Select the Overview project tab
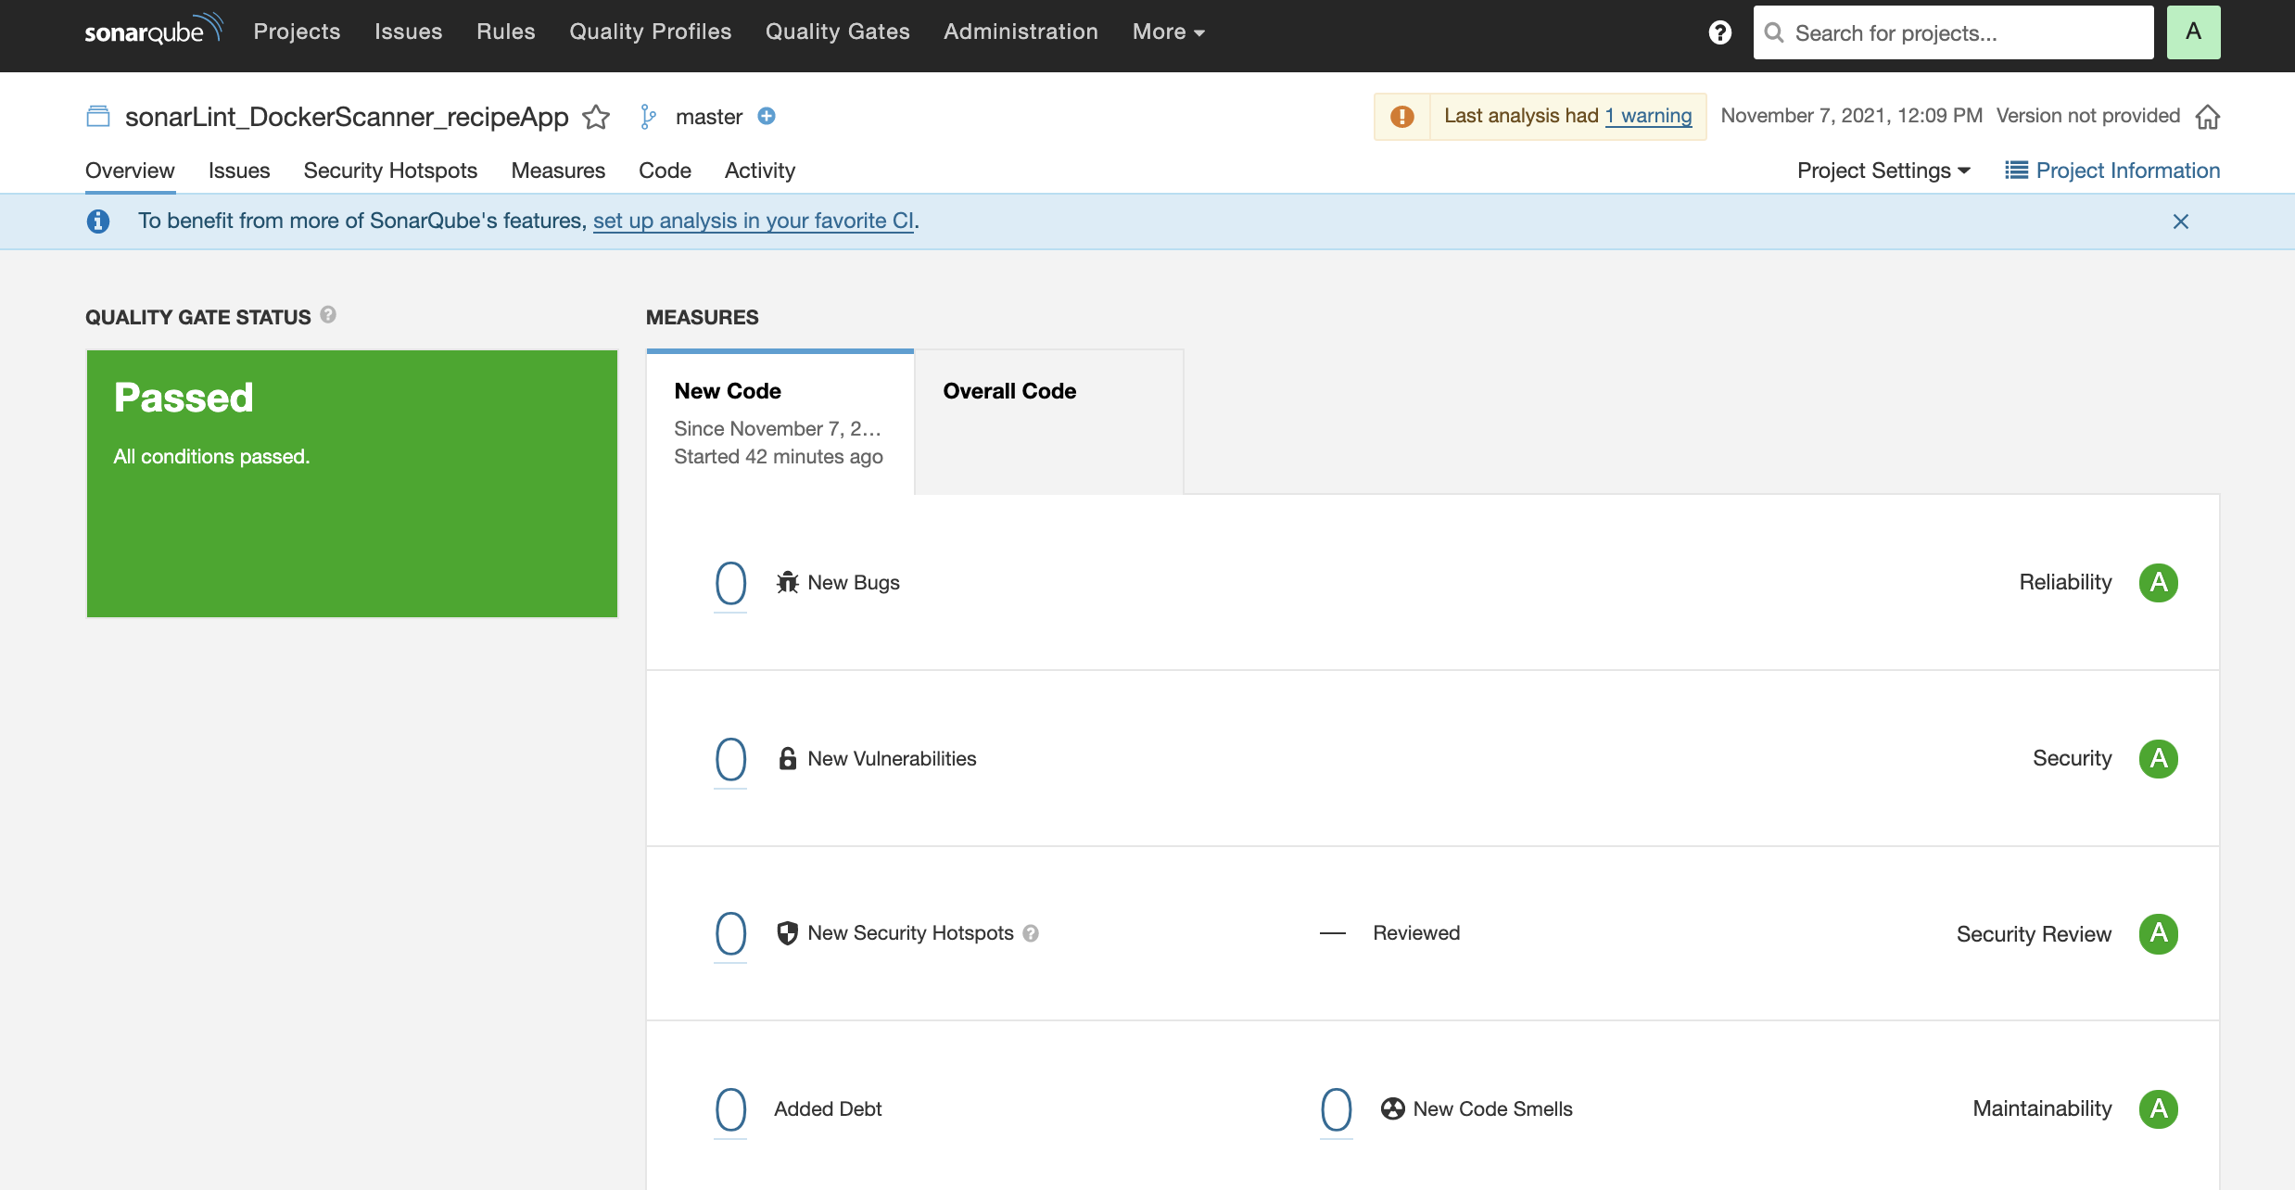 [x=130, y=171]
